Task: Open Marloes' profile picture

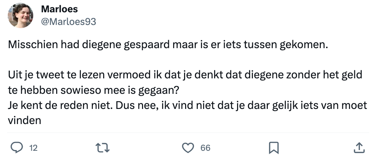Action: click(x=20, y=15)
